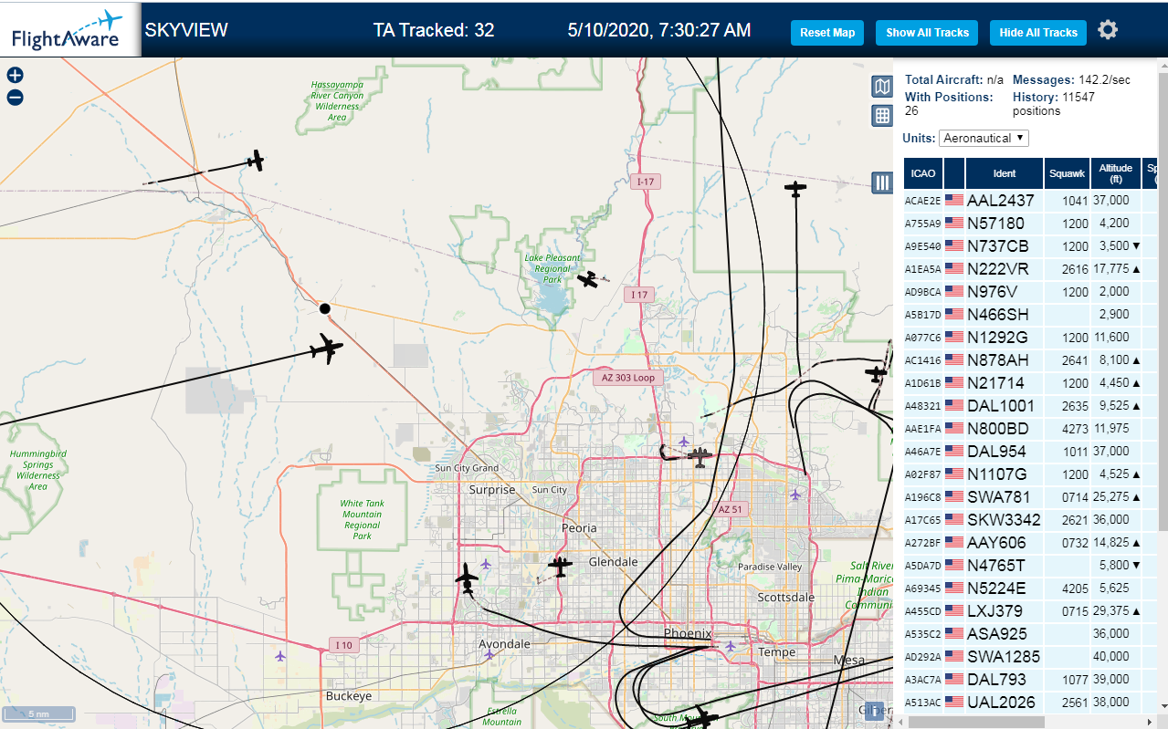Click Show All Tracks button
Viewport: 1168px width, 729px height.
[x=927, y=33]
